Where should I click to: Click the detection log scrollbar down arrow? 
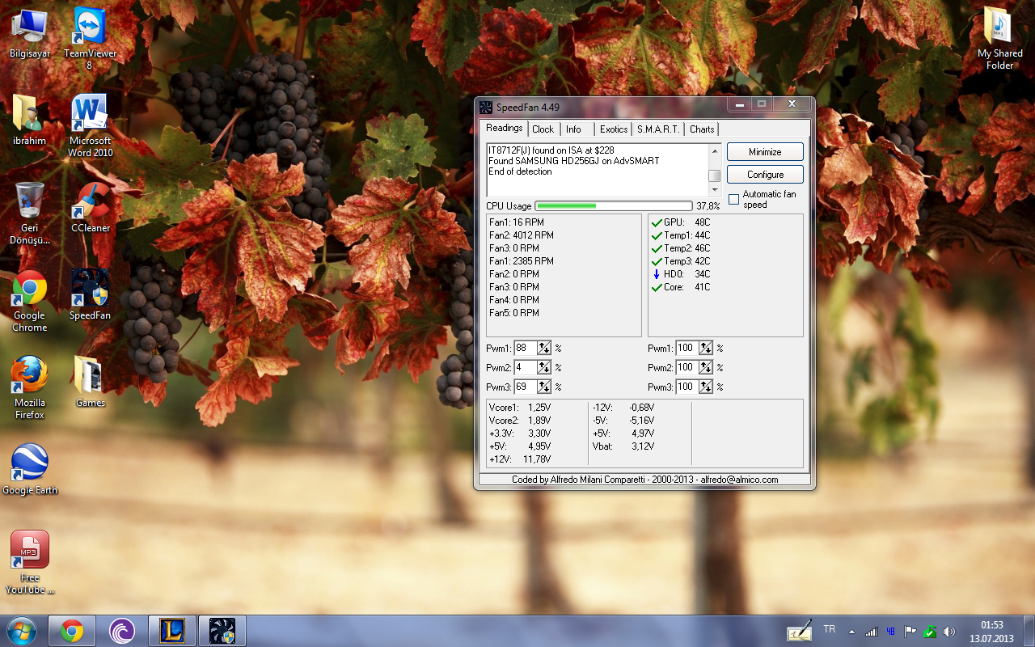pyautogui.click(x=715, y=189)
